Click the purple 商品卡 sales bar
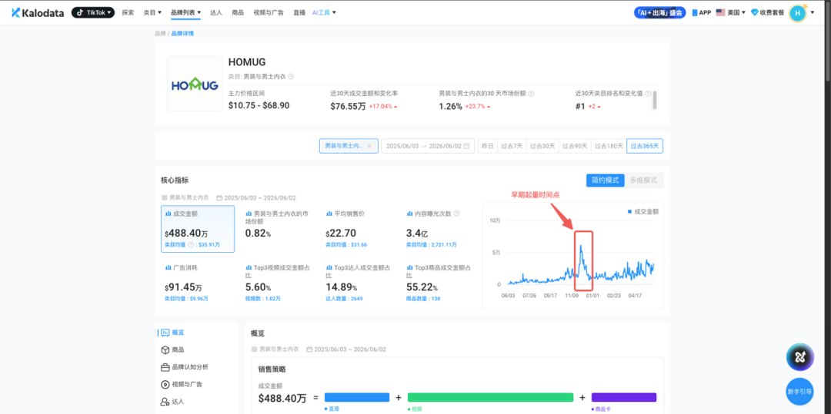Image resolution: width=831 pixels, height=414 pixels. (624, 398)
